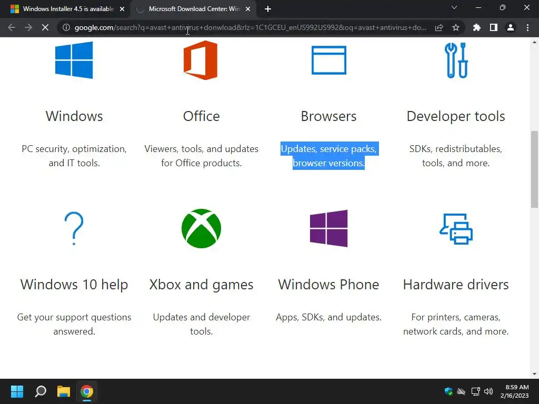Click the scrollbar up arrow
The width and height of the screenshot is (539, 404).
coord(534,42)
